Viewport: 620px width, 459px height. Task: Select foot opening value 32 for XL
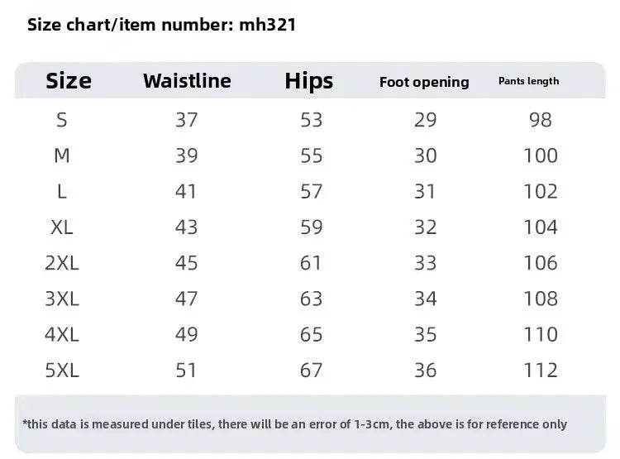(x=425, y=227)
